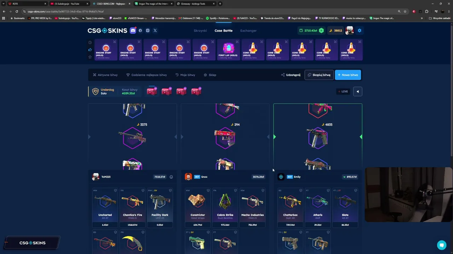Click Emily's bot avatar icon

point(281,177)
